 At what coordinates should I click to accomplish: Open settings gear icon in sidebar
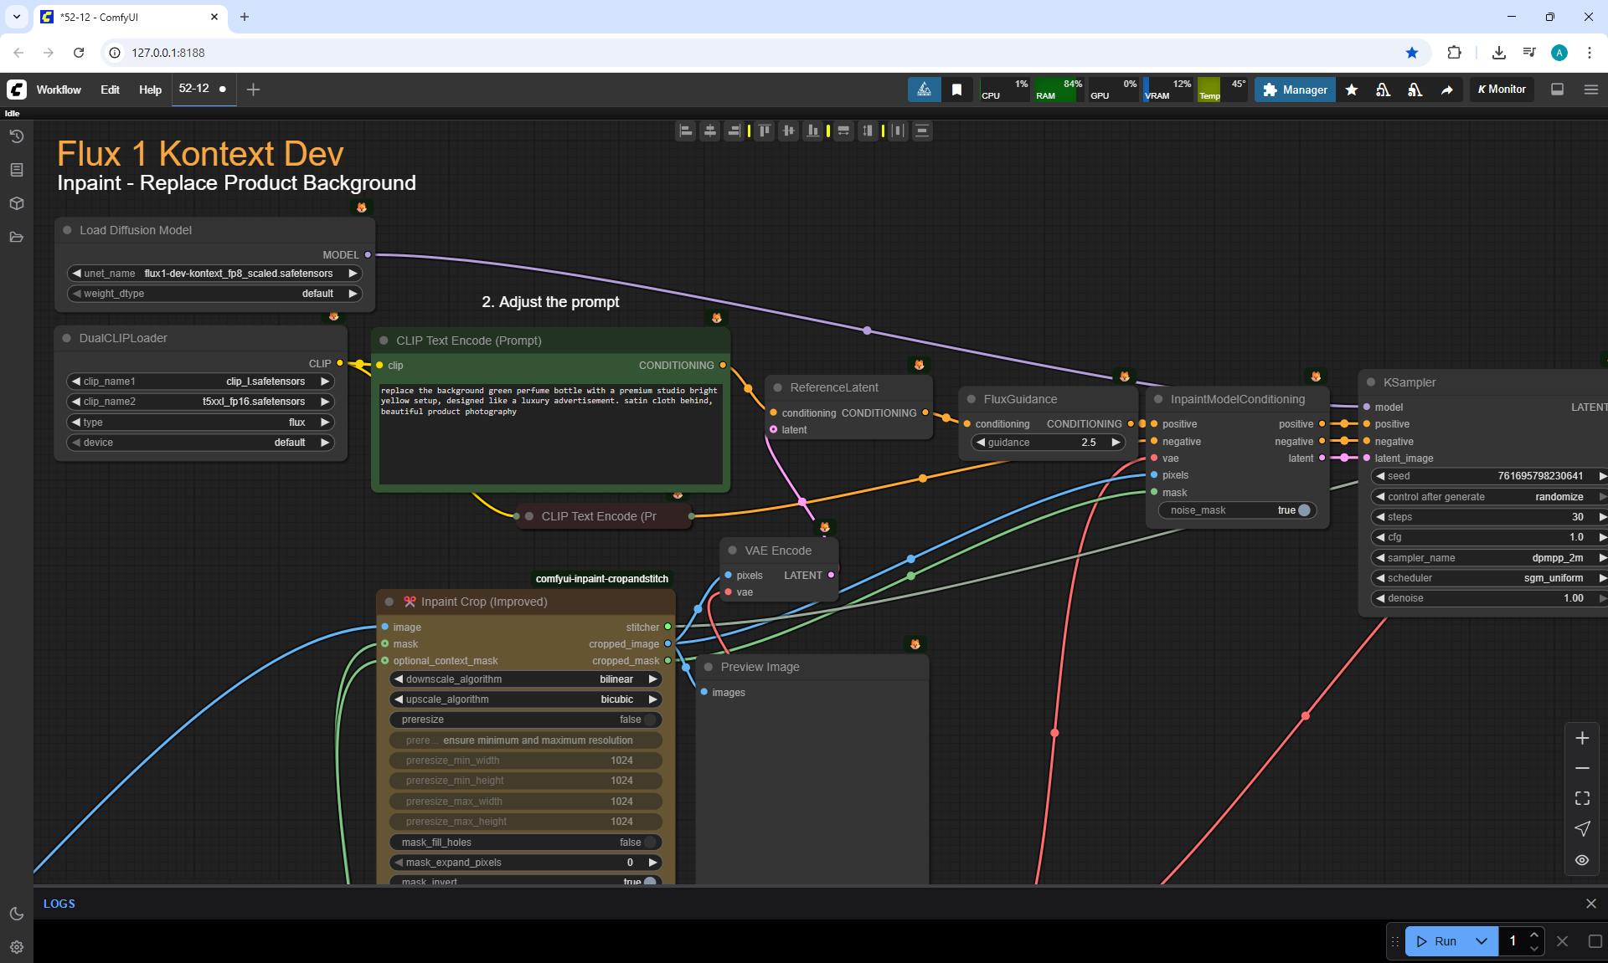coord(17,947)
